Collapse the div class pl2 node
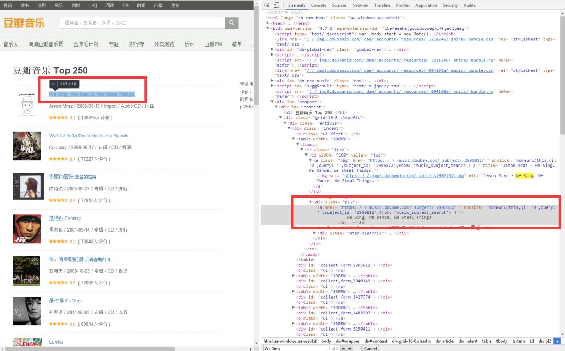This screenshot has height=351, width=565. click(x=310, y=202)
